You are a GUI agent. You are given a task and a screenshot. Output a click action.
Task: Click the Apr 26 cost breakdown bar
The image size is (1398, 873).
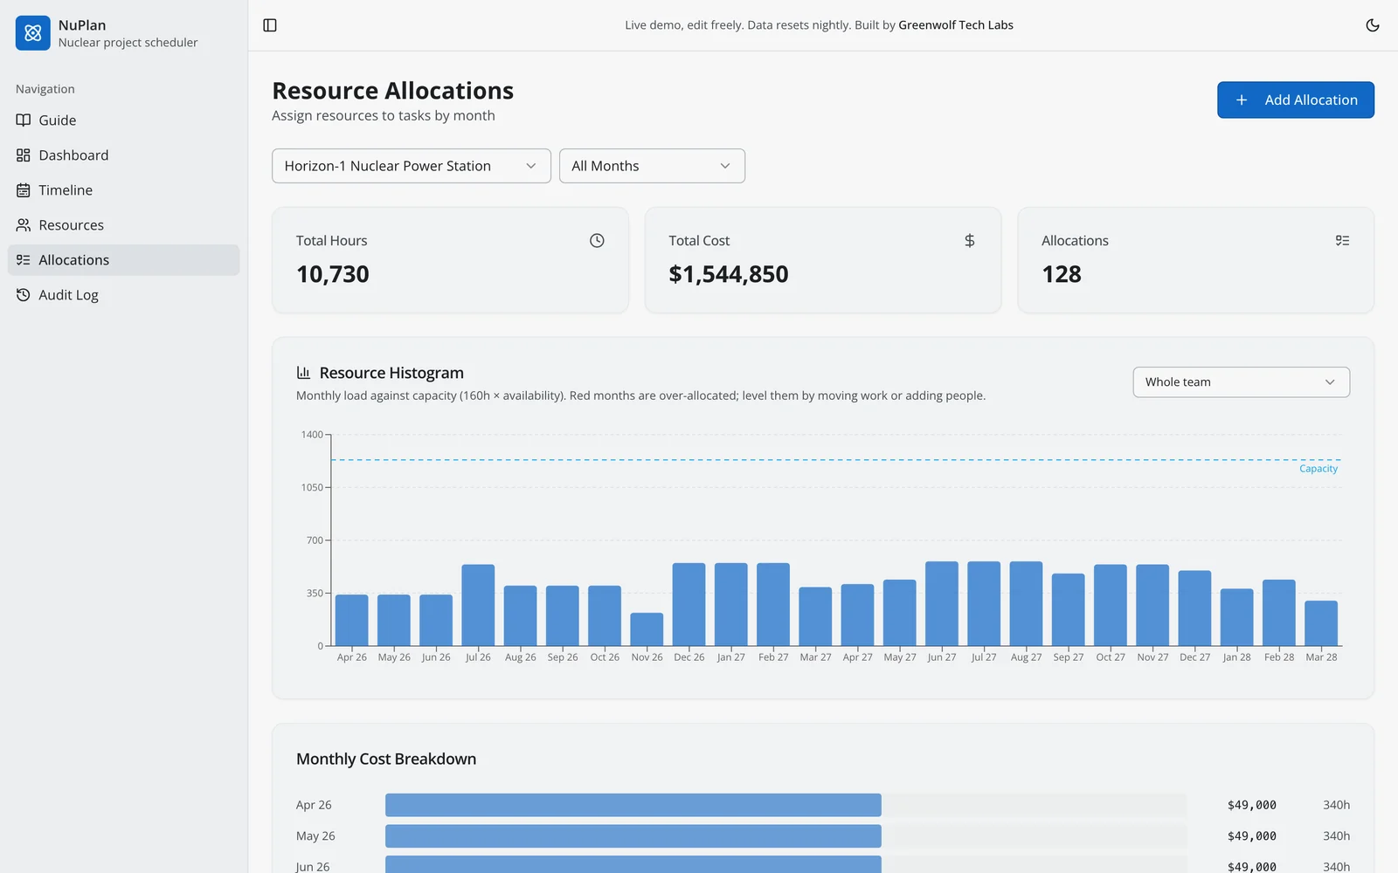click(633, 805)
